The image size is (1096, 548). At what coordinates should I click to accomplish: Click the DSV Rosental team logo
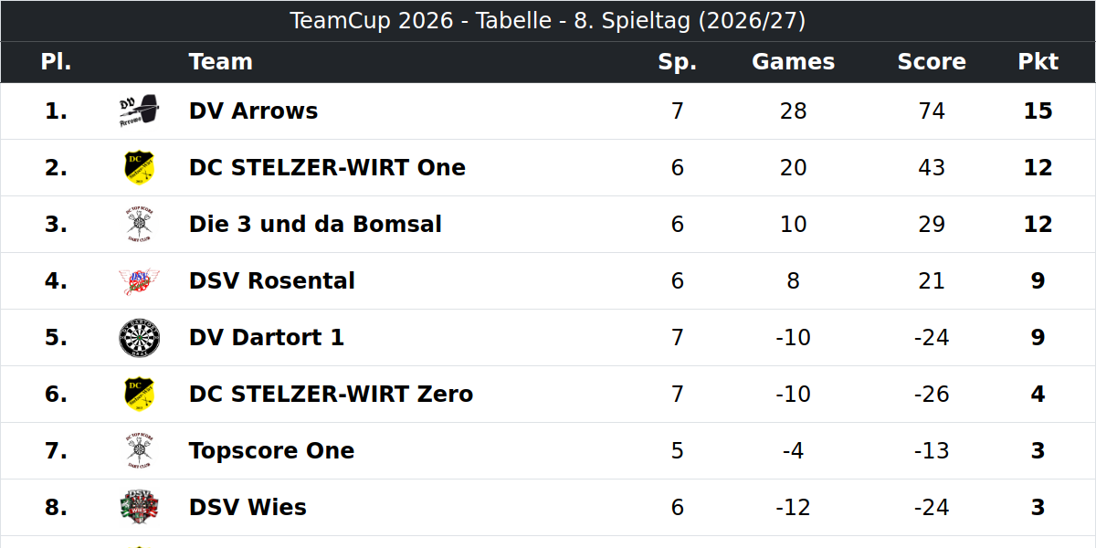coord(139,281)
